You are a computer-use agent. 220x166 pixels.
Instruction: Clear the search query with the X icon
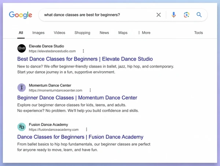(158, 15)
